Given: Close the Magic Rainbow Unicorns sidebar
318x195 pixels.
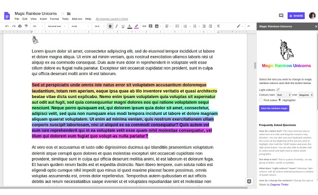Looking at the screenshot, I should 316,26.
